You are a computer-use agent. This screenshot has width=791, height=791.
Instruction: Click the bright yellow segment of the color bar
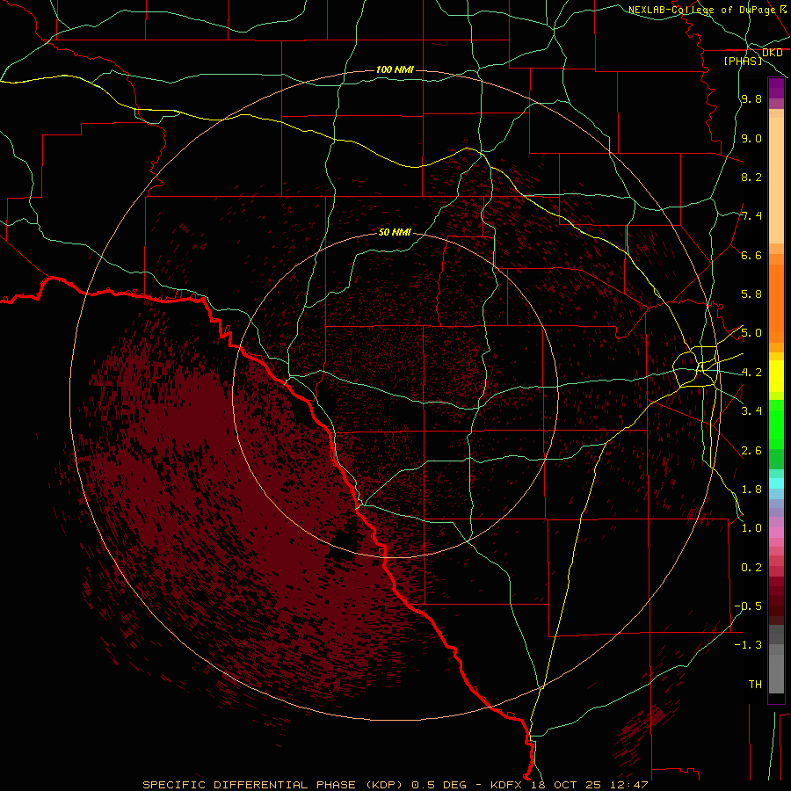point(776,376)
